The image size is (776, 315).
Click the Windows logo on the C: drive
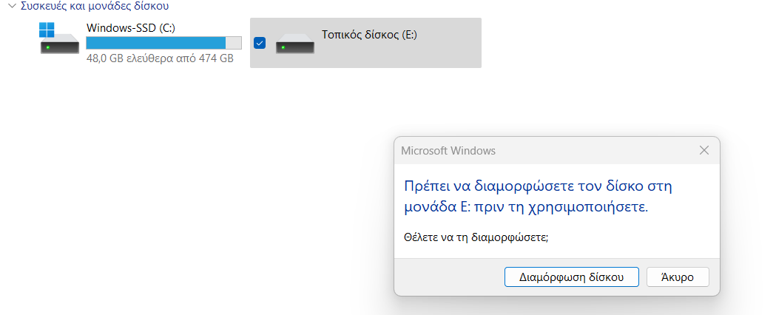[x=47, y=30]
